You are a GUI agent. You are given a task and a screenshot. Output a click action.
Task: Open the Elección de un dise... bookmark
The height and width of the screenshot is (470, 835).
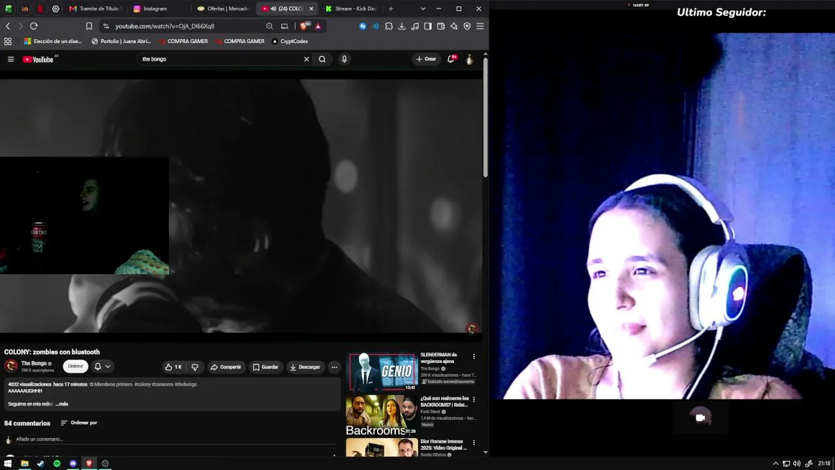tap(53, 41)
